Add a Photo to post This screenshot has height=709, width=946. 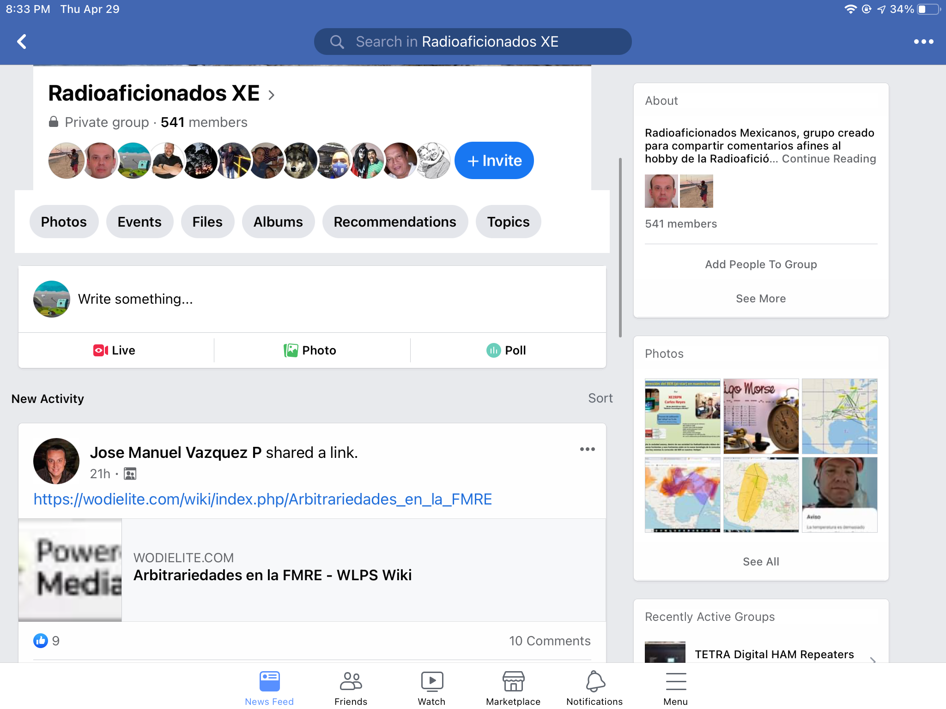point(310,350)
